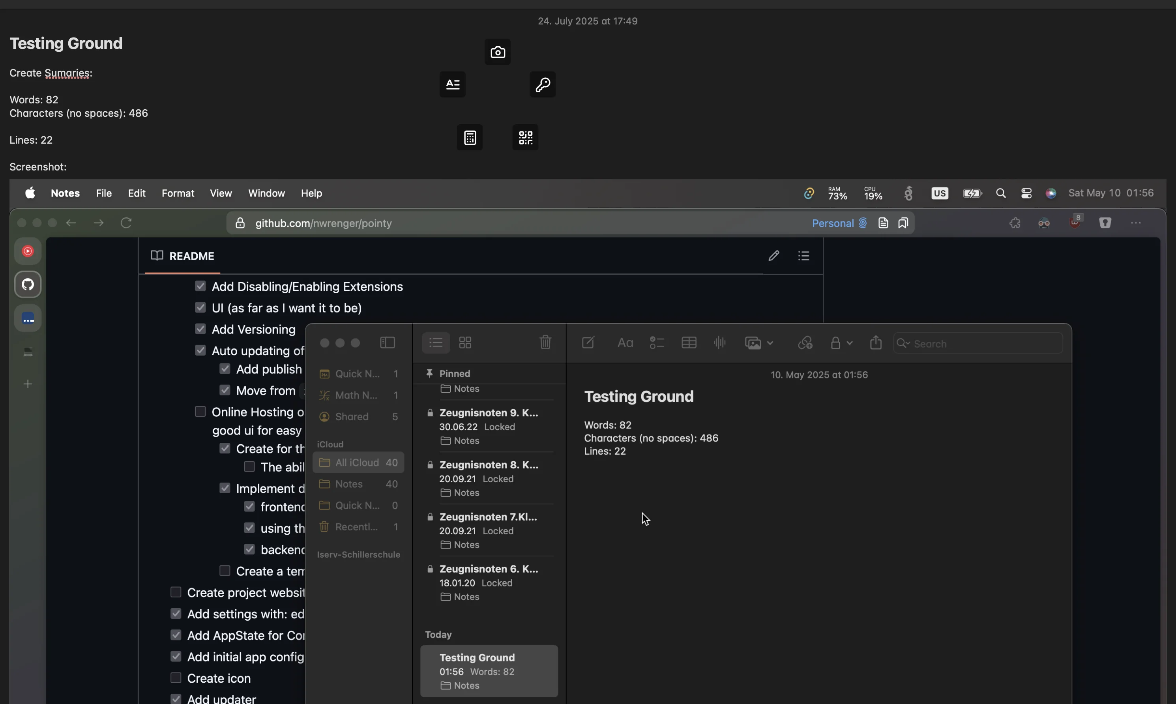
Task: Add a new tab with plus icon
Action: [28, 384]
